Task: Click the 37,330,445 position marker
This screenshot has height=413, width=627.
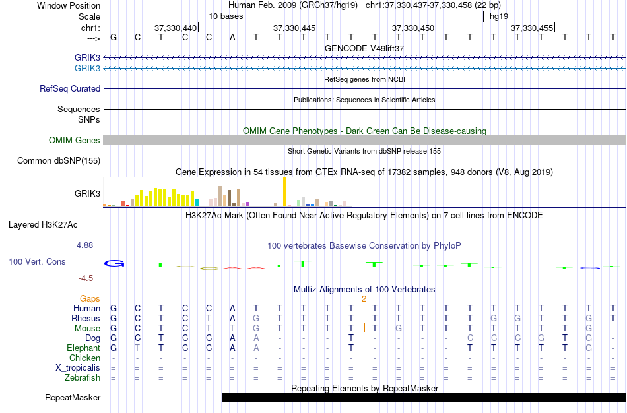Action: click(x=294, y=28)
